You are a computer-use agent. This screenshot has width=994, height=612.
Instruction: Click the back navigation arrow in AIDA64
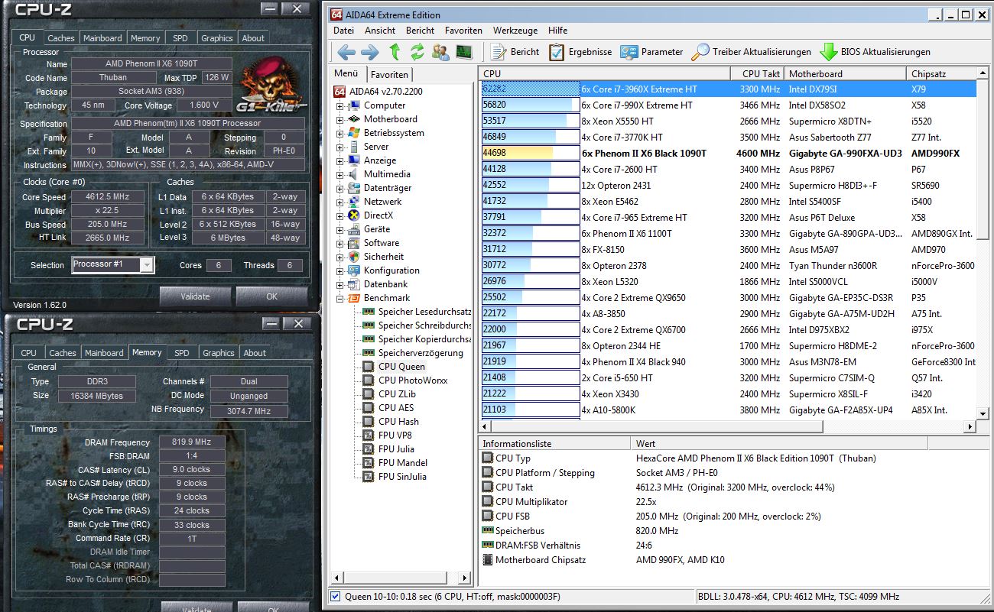click(346, 52)
